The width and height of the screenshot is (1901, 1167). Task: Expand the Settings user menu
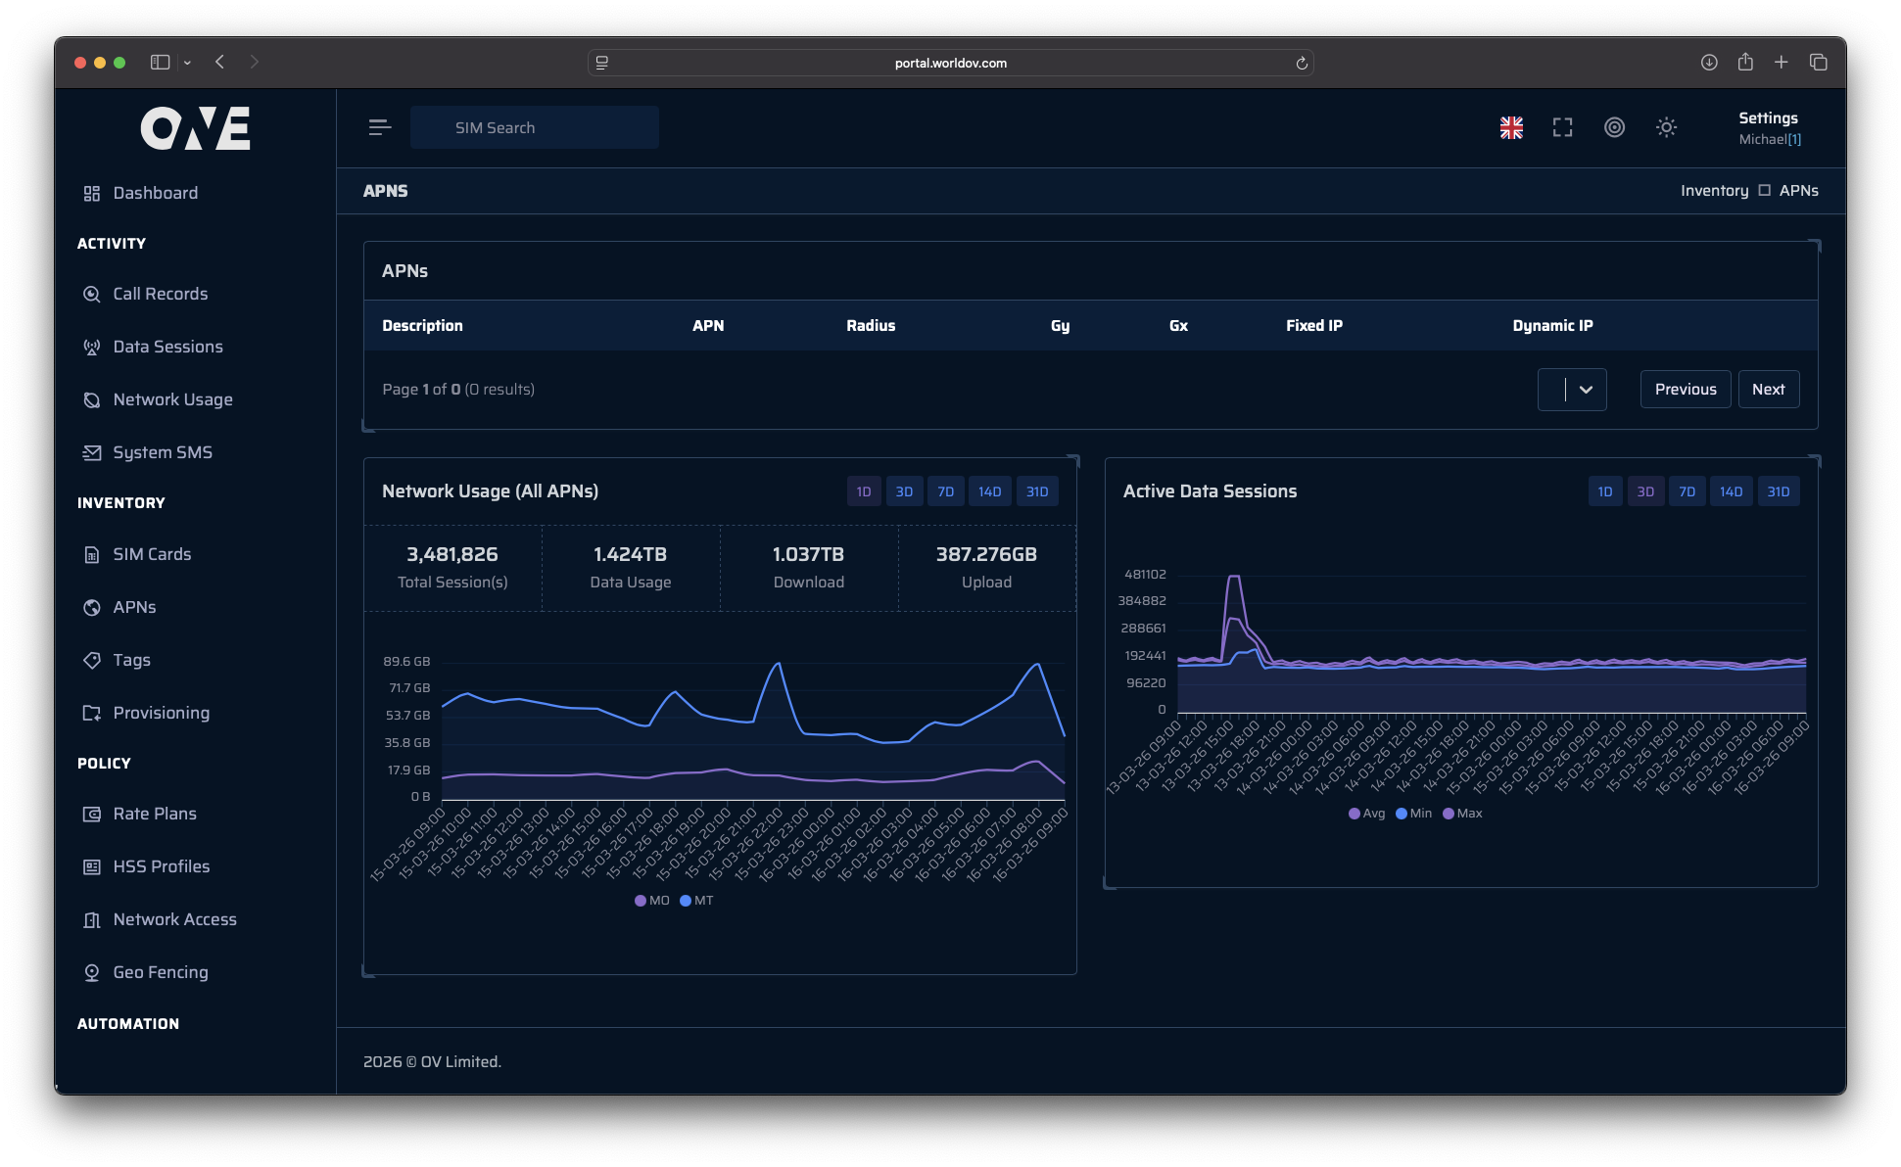click(x=1769, y=127)
